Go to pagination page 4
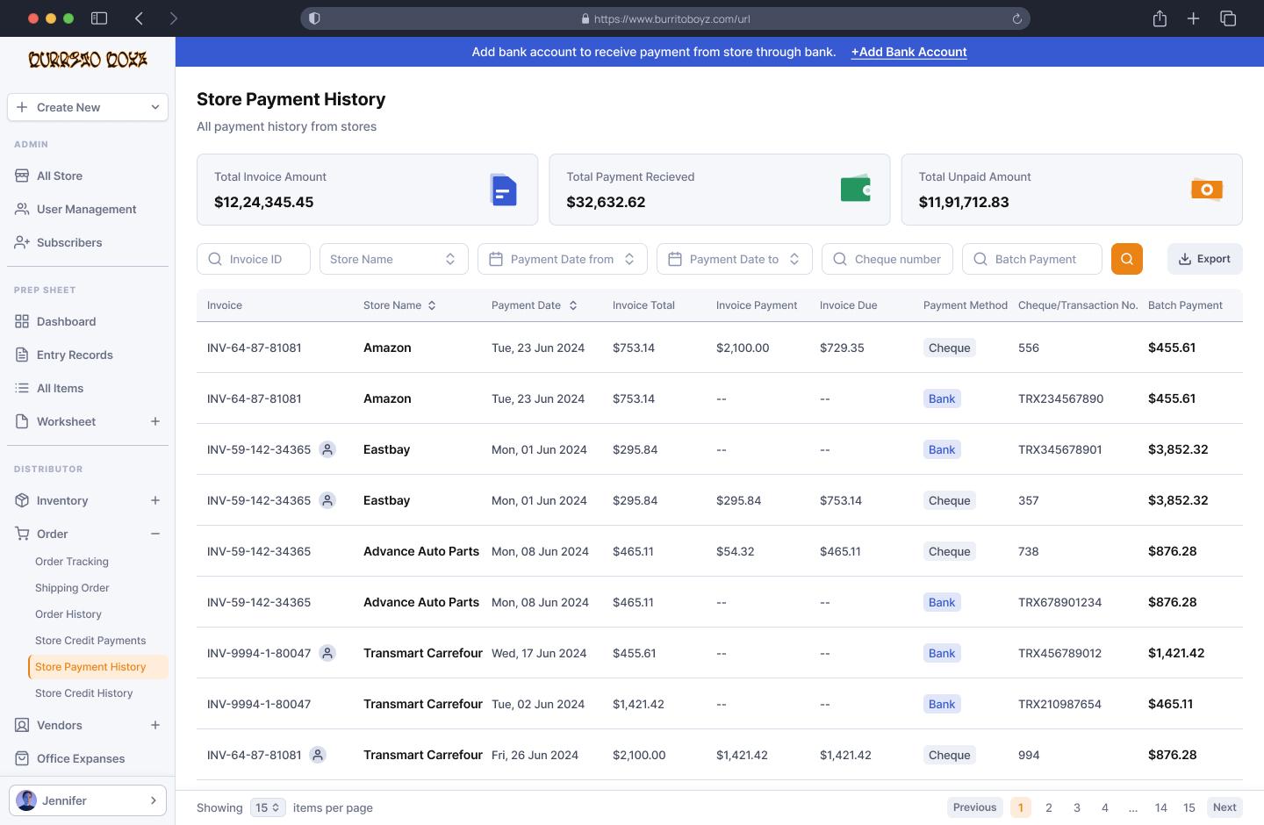Image resolution: width=1264 pixels, height=825 pixels. click(x=1105, y=807)
